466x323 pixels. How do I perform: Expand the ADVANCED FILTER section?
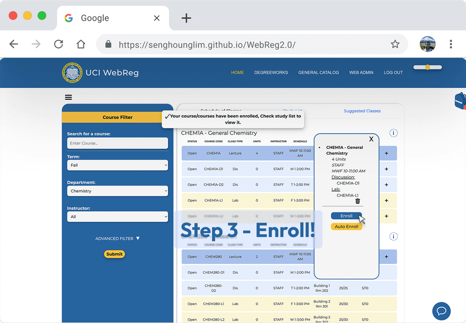117,239
